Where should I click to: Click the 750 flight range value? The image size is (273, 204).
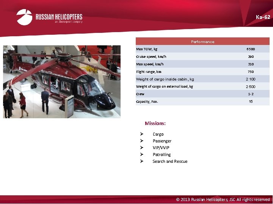point(251,72)
